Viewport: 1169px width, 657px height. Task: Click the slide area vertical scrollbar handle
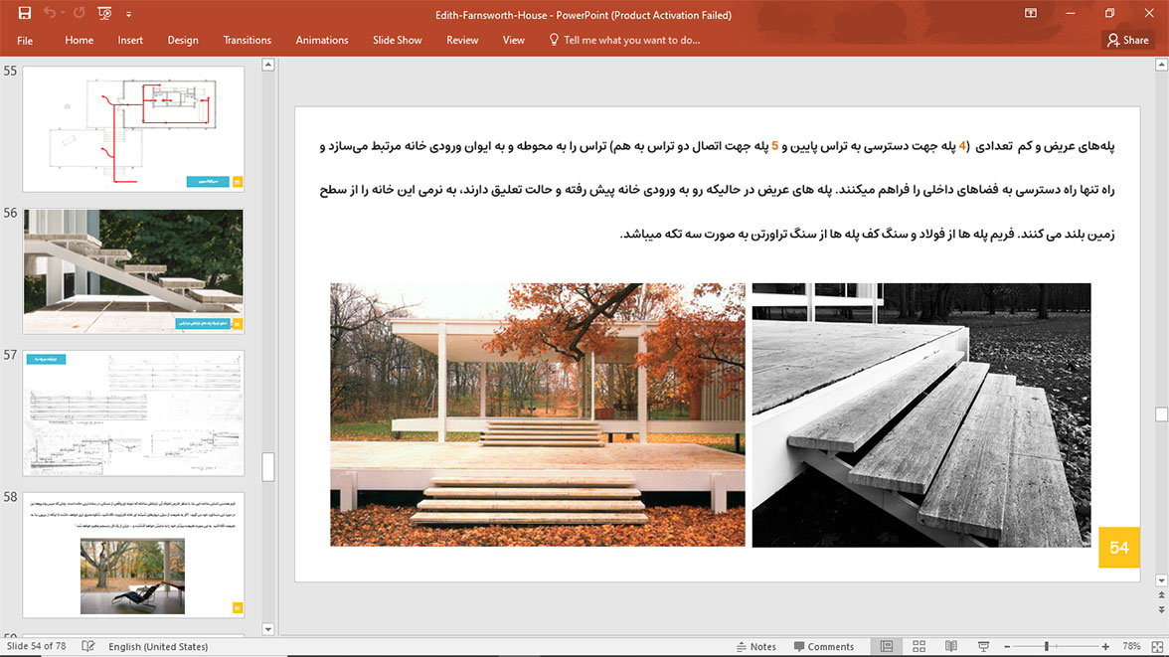(x=1161, y=413)
